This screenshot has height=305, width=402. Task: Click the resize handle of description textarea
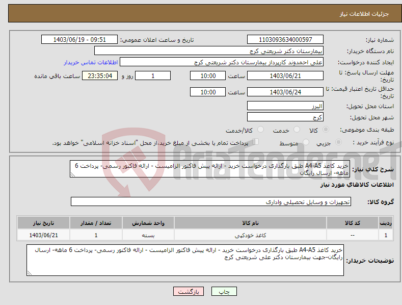pos(73,174)
